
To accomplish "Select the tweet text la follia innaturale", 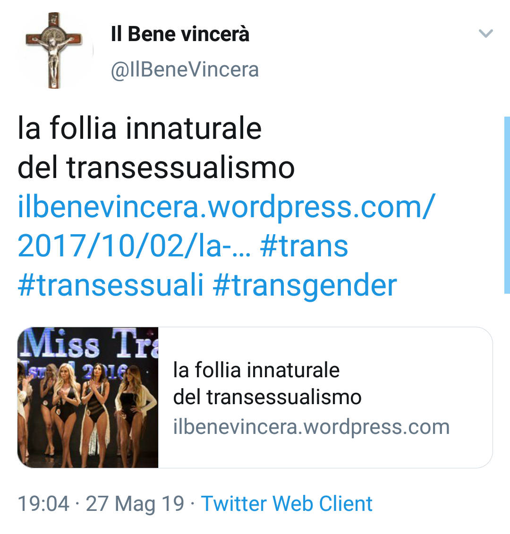I will point(139,128).
